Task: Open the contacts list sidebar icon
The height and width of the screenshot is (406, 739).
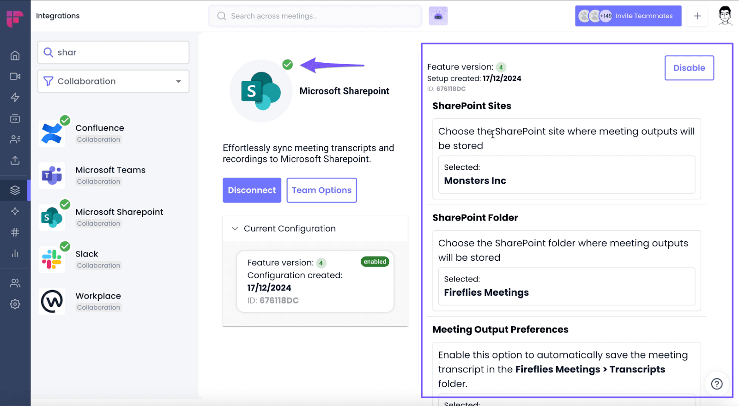Action: [15, 139]
